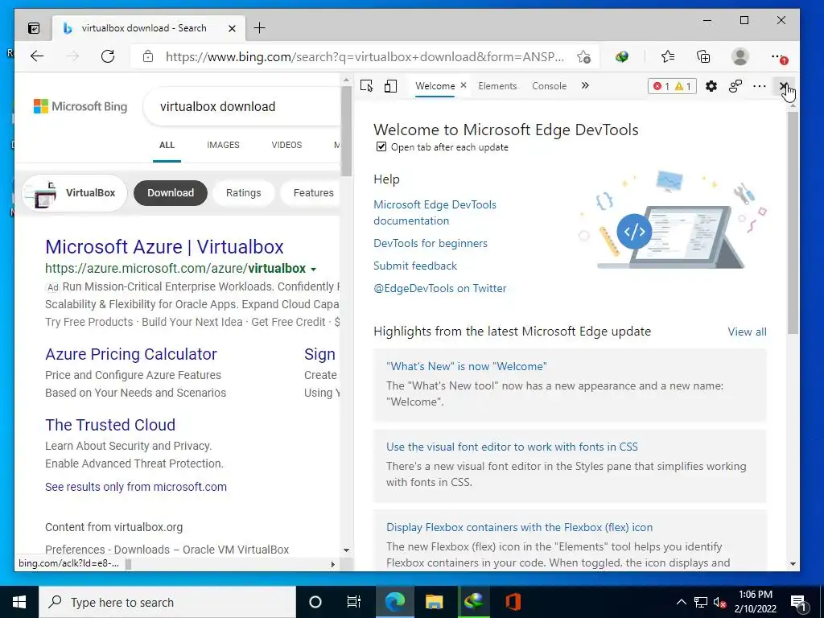824x618 pixels.
Task: Click View all highlights link
Action: pos(747,332)
